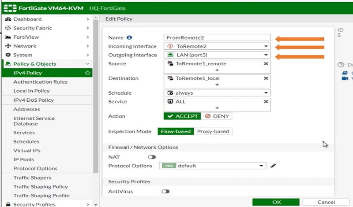The image size is (353, 207).
Task: Open the Incoming Interface dropdown
Action: click(266, 46)
